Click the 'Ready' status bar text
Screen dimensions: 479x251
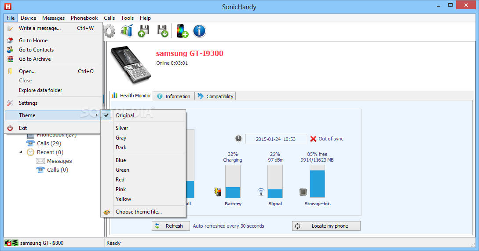(113, 243)
